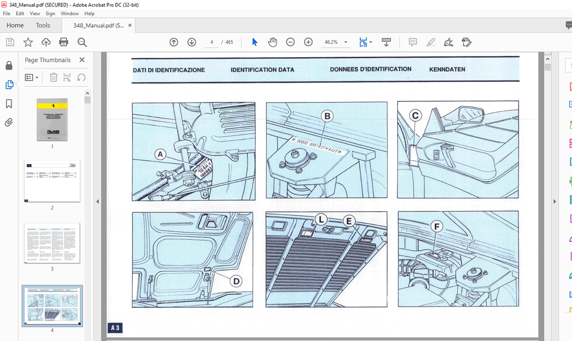Add a sticky note comment
Image resolution: width=572 pixels, height=341 pixels.
tap(412, 42)
